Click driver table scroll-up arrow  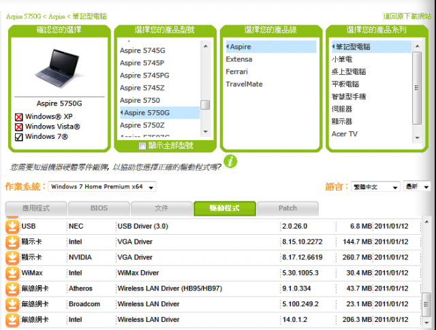point(426,222)
